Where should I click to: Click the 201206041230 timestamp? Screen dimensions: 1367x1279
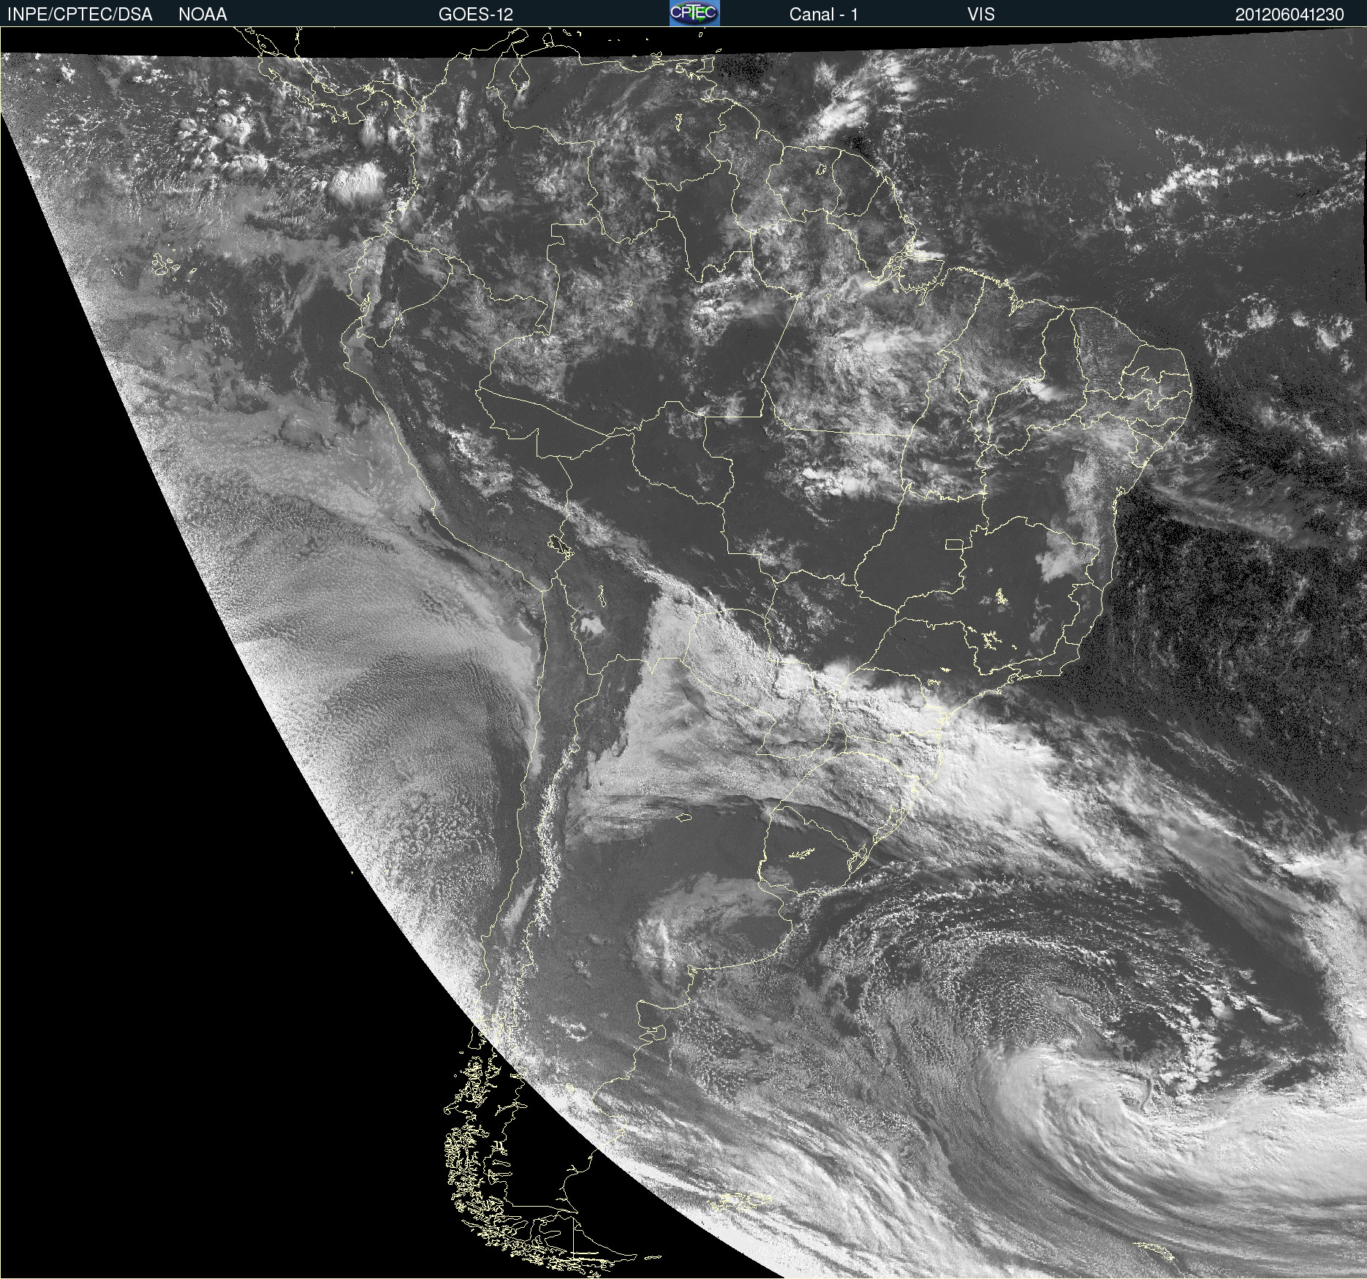pyautogui.click(x=1290, y=15)
